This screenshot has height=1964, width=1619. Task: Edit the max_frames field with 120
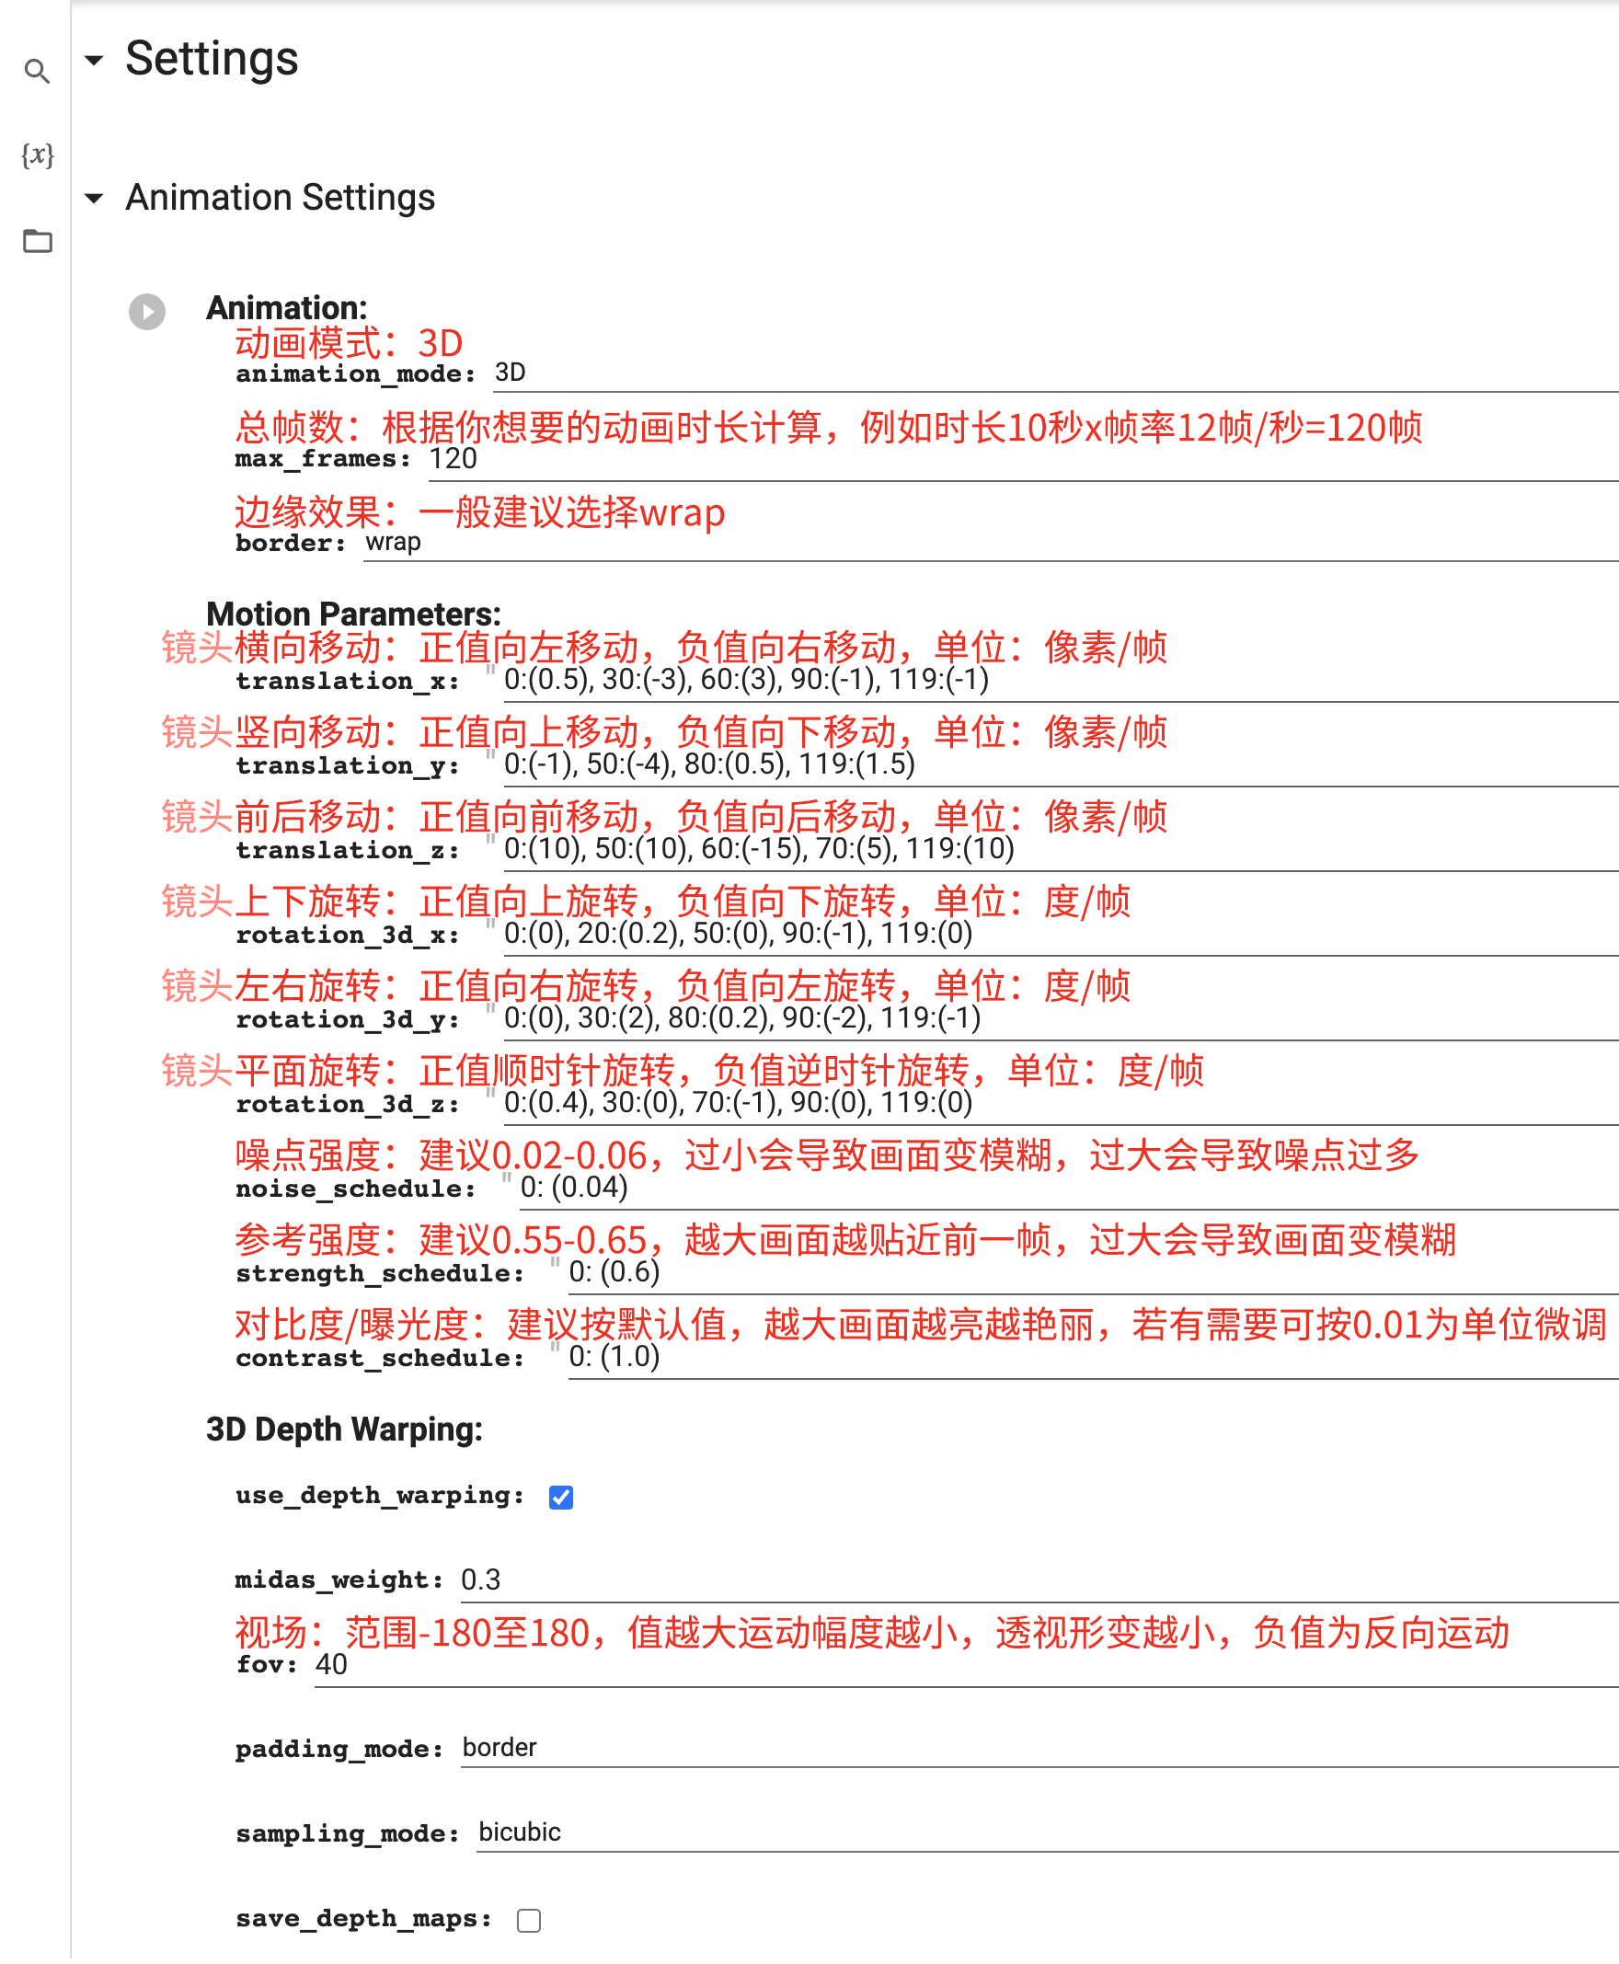point(1023,461)
